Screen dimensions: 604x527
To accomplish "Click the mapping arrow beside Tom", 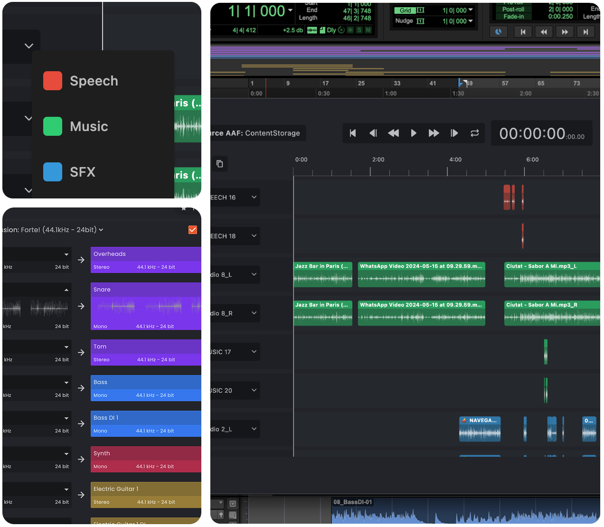I will (x=81, y=352).
